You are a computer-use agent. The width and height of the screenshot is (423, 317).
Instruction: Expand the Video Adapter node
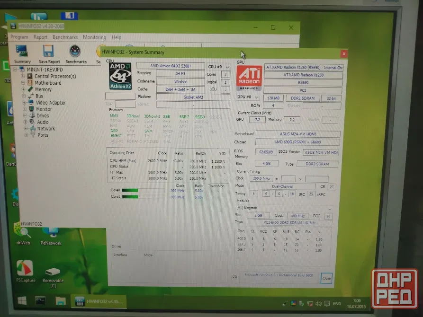point(24,102)
